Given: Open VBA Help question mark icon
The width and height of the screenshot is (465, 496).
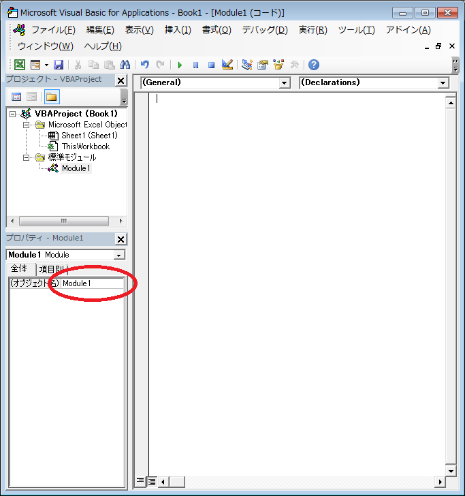Looking at the screenshot, I should point(314,65).
